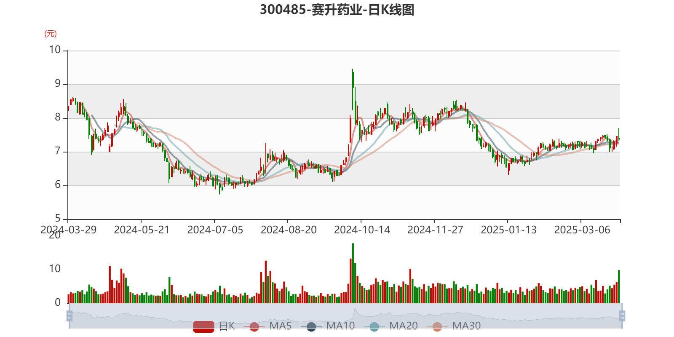Click the 2024-08-20 date axis label

point(289,230)
